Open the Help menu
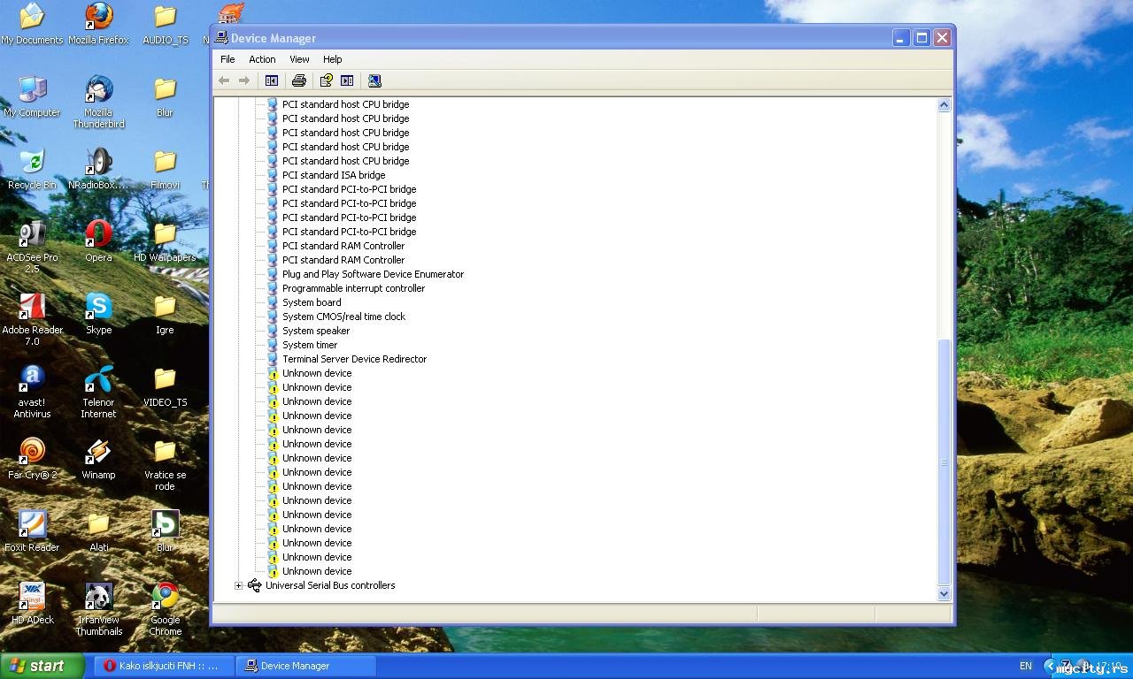Viewport: 1133px width, 679px height. pyautogui.click(x=332, y=59)
